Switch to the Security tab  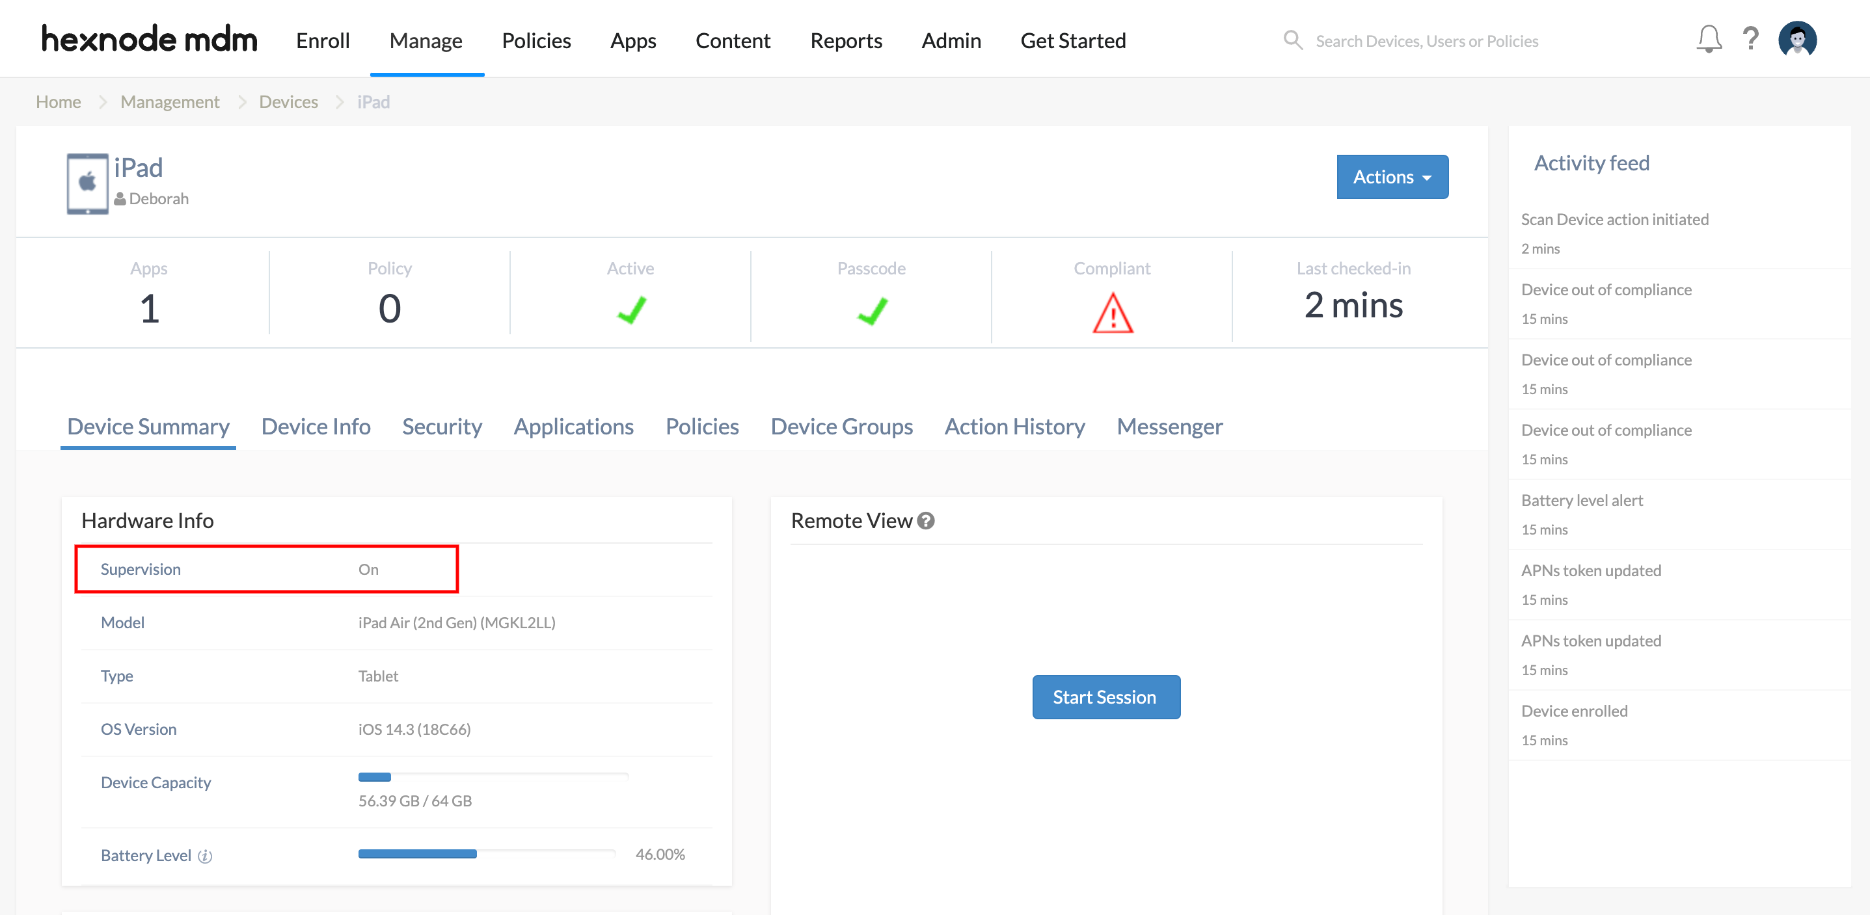(x=442, y=427)
